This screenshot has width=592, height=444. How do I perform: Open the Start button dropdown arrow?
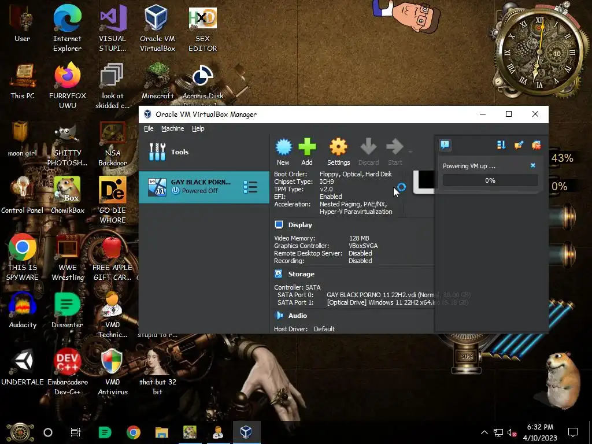(x=410, y=152)
